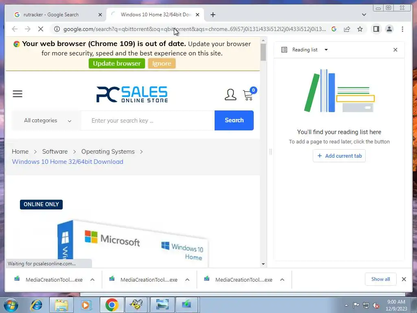The height and width of the screenshot is (313, 417).
Task: Click the forward navigation arrow
Action: point(28,29)
